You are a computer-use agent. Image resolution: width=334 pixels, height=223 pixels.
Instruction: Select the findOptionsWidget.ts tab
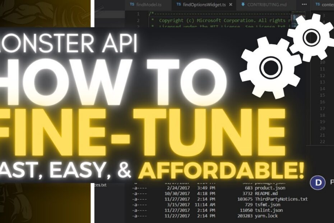204,4
